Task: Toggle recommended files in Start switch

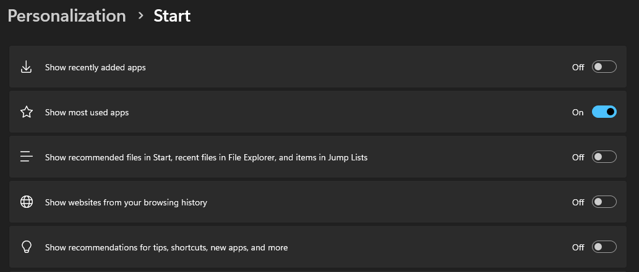Action: pyautogui.click(x=604, y=157)
